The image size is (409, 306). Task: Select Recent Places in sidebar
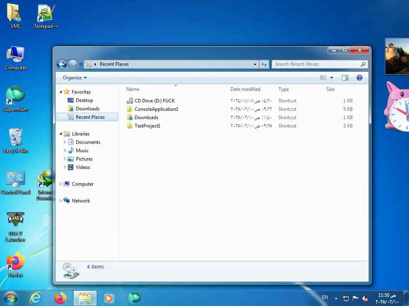[87, 117]
